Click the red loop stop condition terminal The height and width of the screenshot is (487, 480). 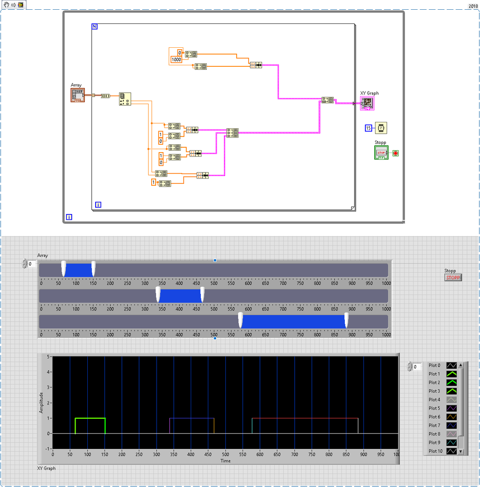(396, 153)
